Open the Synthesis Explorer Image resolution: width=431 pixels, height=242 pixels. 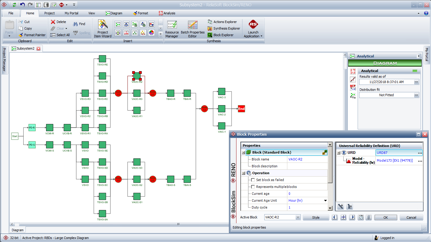(x=224, y=28)
